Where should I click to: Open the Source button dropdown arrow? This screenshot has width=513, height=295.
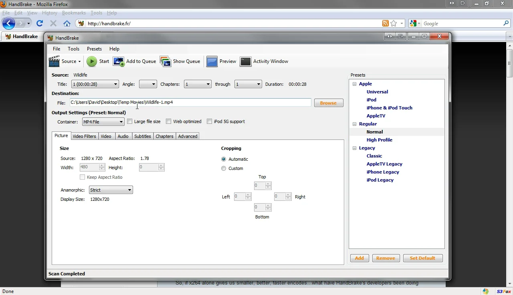(x=79, y=62)
